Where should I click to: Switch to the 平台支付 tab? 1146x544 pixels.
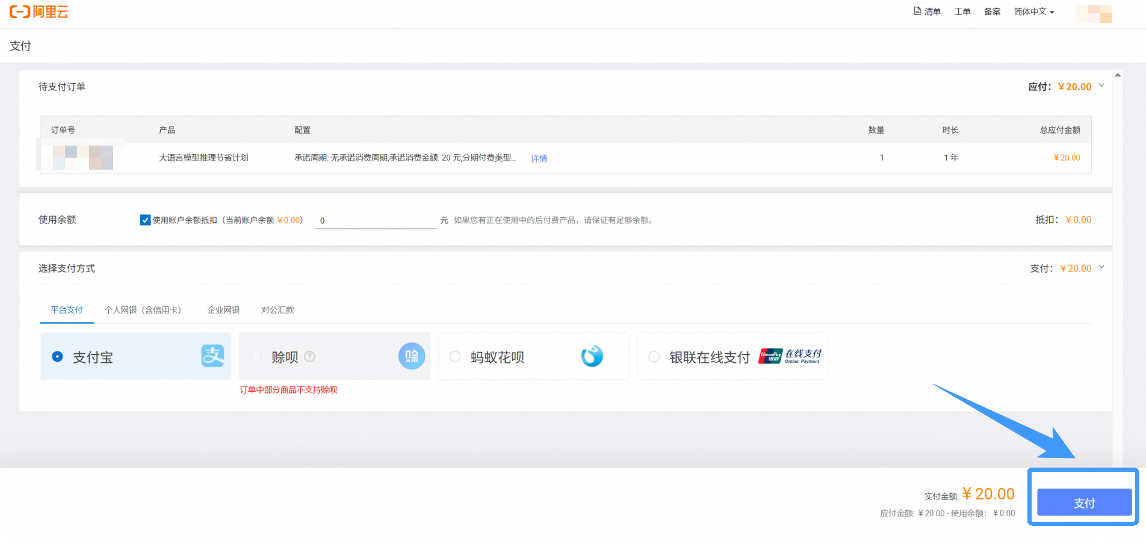67,310
